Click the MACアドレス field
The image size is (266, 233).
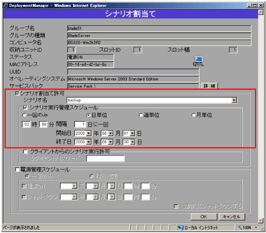90,65
